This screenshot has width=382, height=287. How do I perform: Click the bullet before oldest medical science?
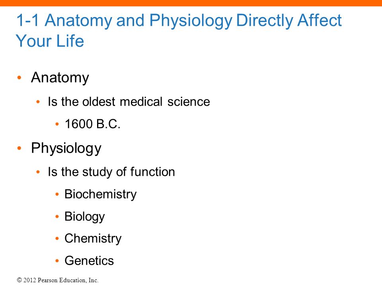(x=38, y=102)
